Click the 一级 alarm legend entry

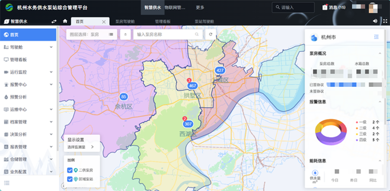368,122
